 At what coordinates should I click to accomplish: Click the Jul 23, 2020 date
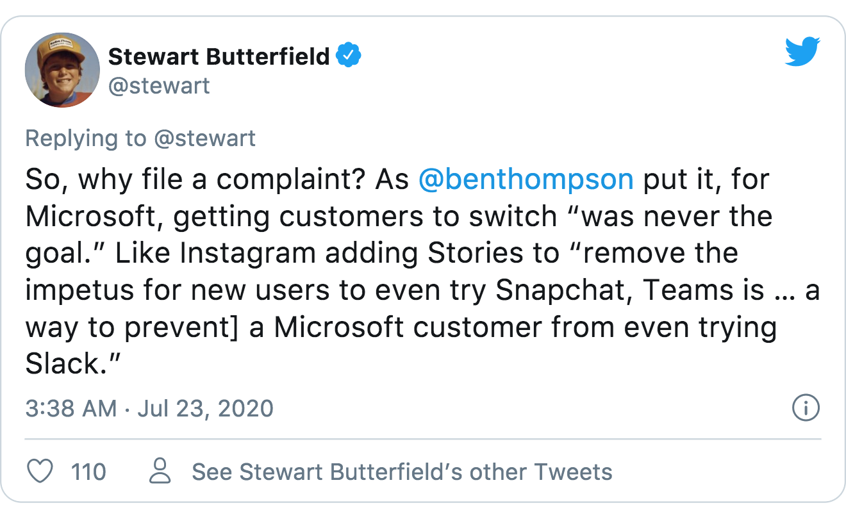coord(205,408)
